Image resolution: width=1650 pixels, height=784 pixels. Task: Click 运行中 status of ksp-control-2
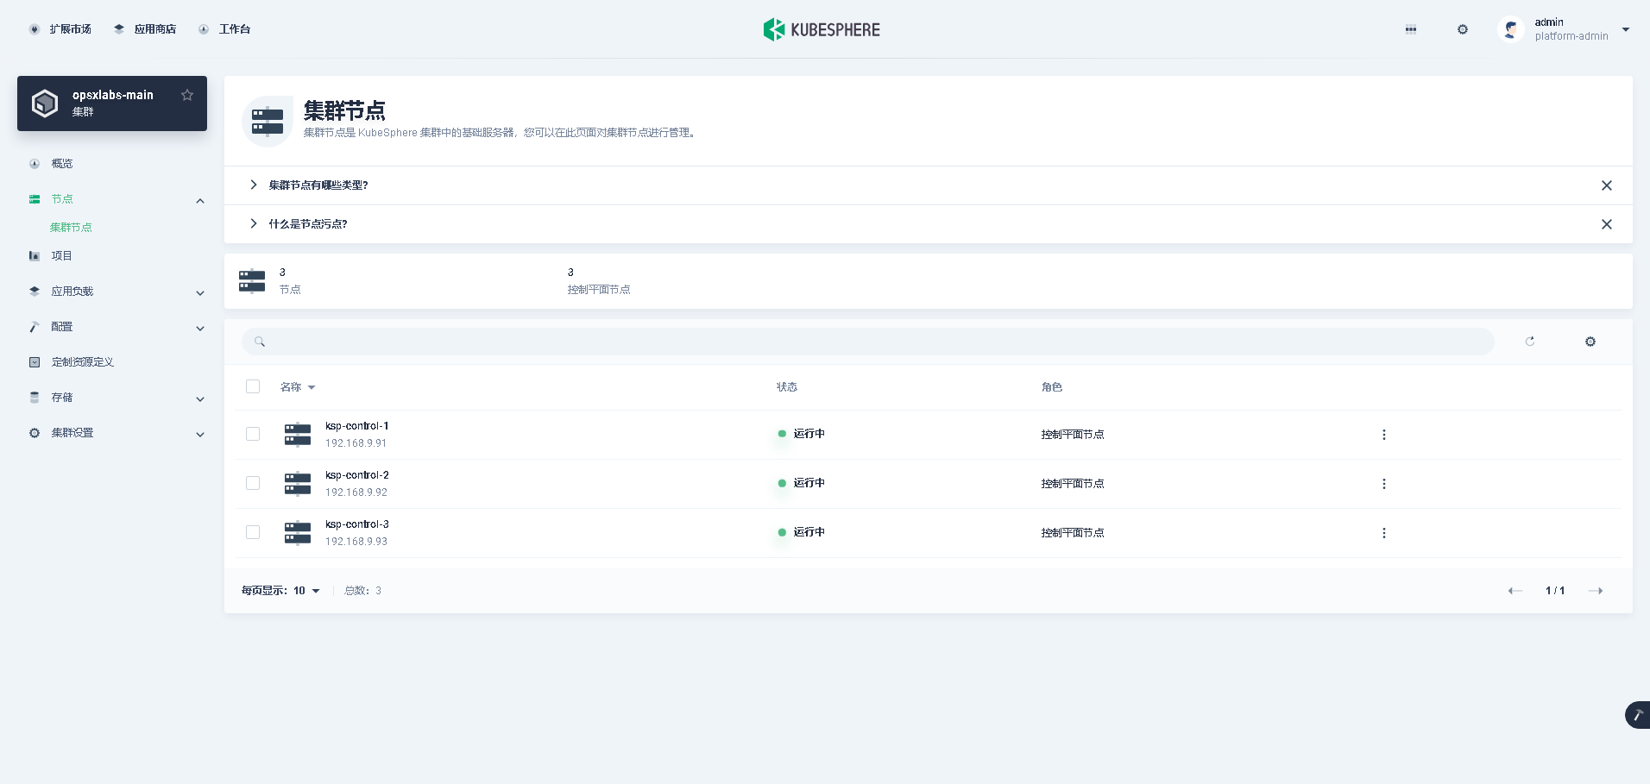pos(802,483)
